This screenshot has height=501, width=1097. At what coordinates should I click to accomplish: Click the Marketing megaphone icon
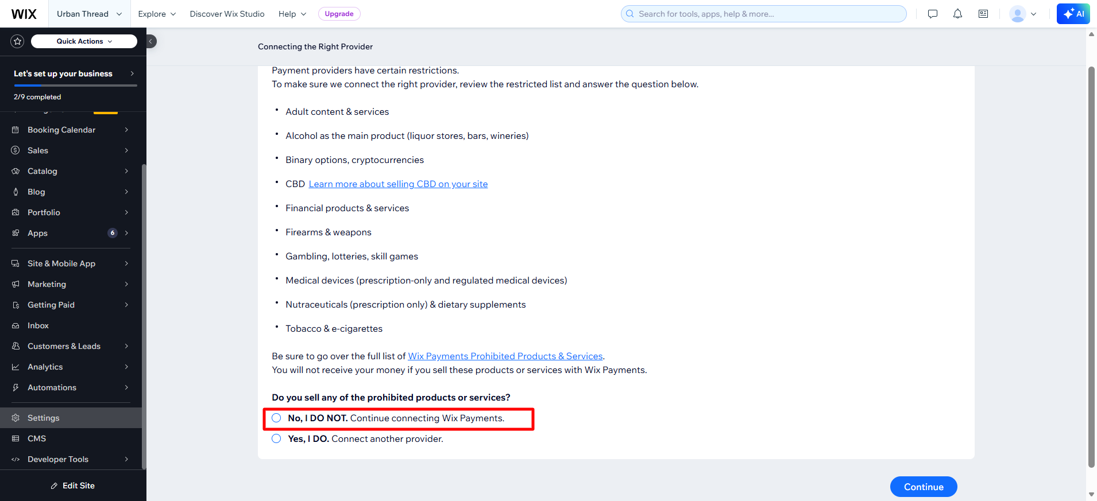[16, 284]
